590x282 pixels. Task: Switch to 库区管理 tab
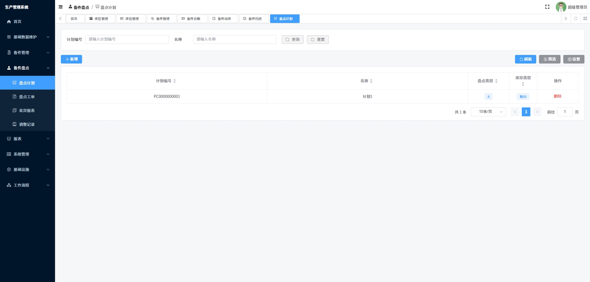pos(100,19)
